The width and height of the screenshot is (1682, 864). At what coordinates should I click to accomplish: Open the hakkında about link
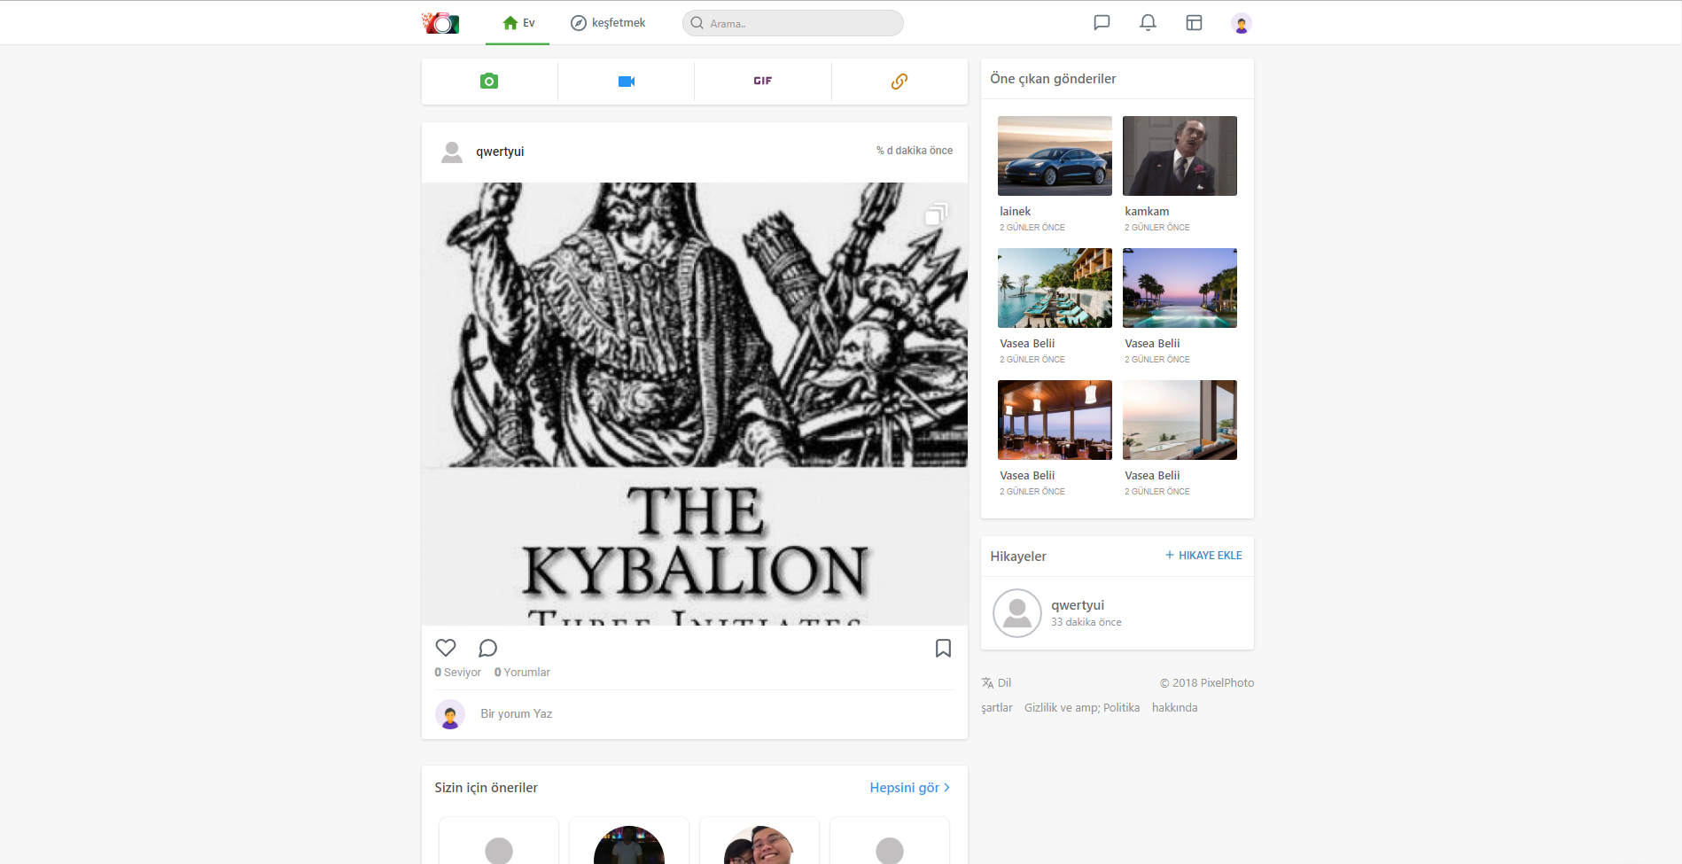click(1174, 708)
